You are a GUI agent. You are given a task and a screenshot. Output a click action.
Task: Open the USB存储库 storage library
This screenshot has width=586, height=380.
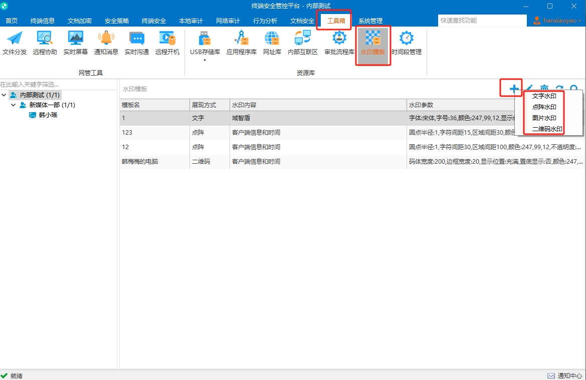coord(205,43)
